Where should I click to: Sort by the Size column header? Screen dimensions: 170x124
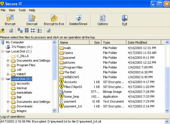95,42
